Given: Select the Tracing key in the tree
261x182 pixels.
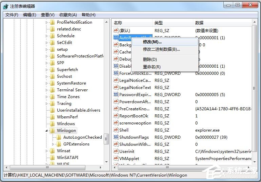Looking at the screenshot, I should [64, 104].
